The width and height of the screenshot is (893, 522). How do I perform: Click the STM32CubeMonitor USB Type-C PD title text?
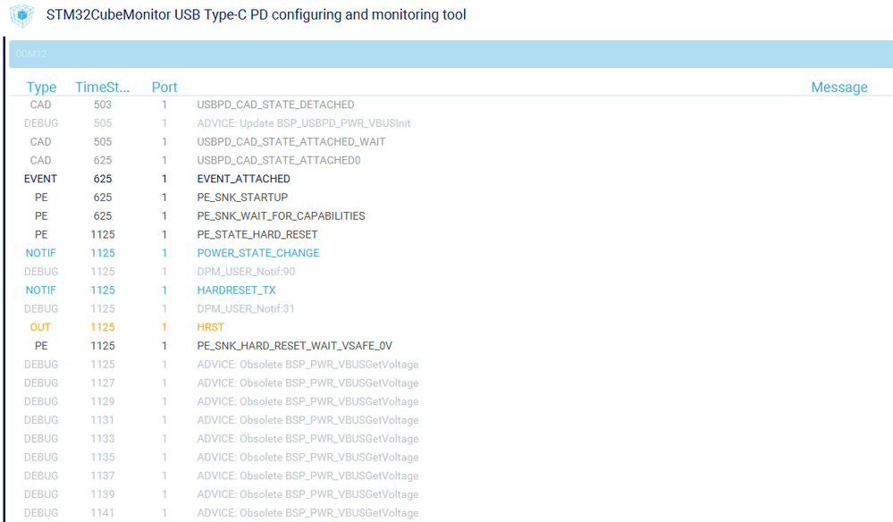coord(257,15)
